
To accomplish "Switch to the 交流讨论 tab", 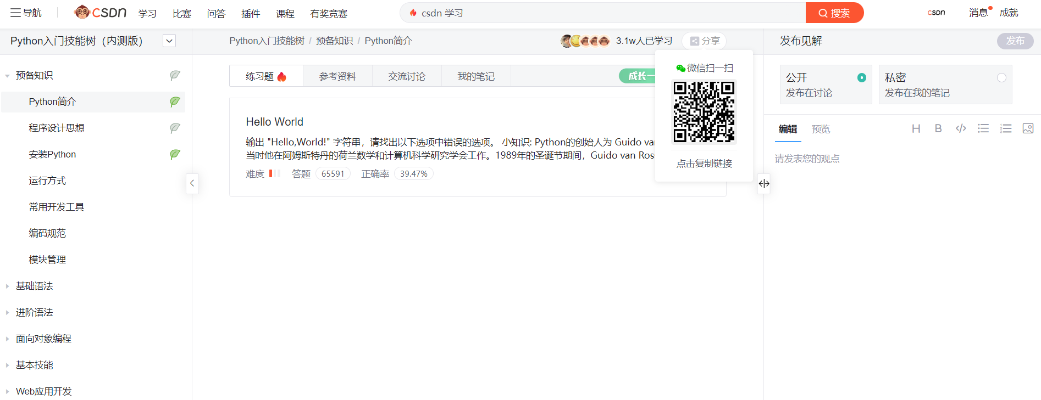I will click(x=407, y=76).
